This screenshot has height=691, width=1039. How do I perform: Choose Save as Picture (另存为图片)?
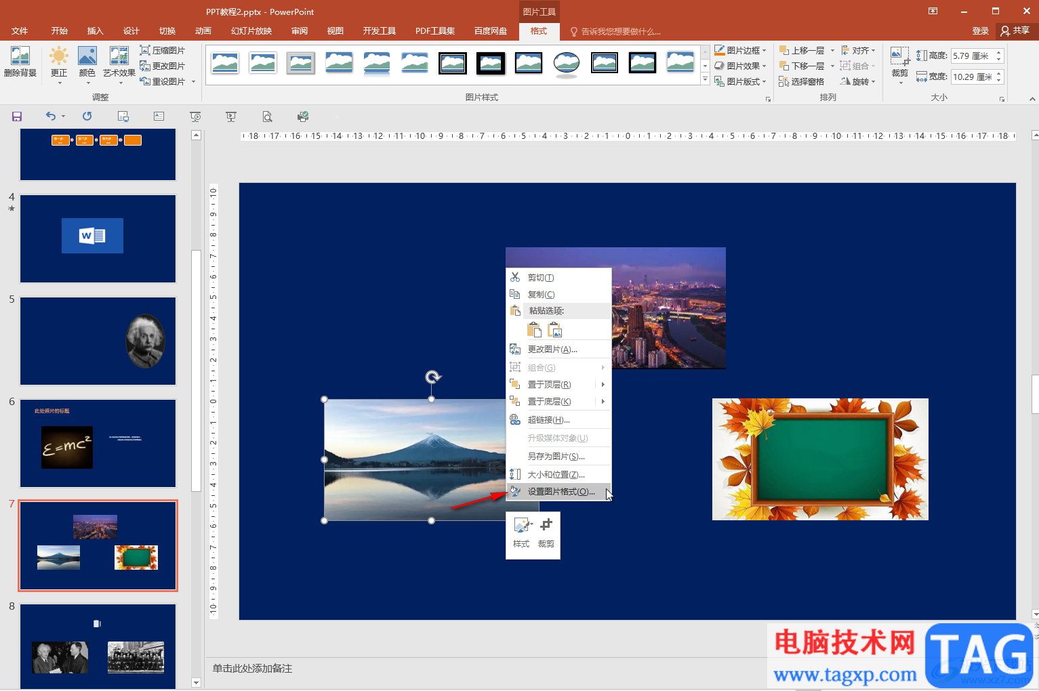tap(559, 457)
